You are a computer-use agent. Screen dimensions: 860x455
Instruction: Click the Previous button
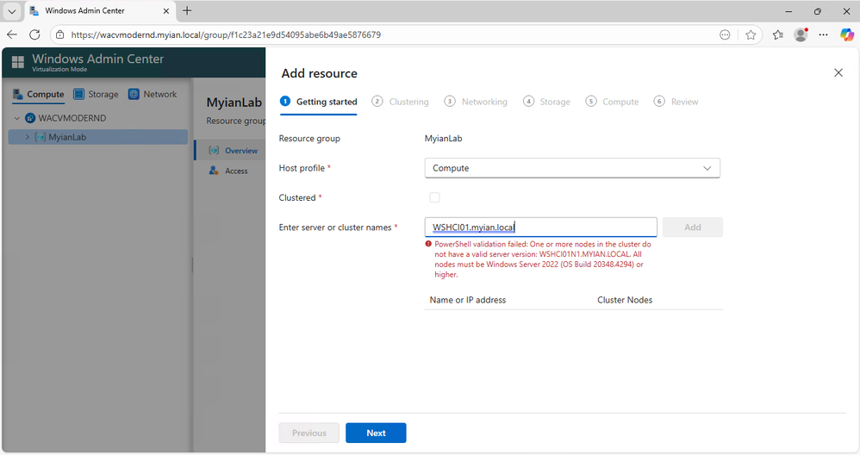pos(308,433)
